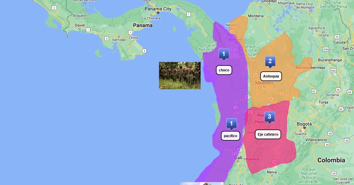Select the choco label box
This screenshot has height=185, width=354.
pos(224,70)
